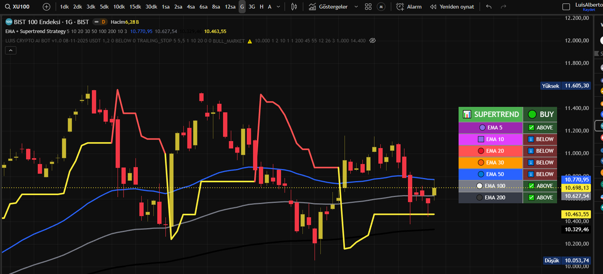Open the time interval dropdown arrow
Screen dimensions: 603x274
(278, 7)
